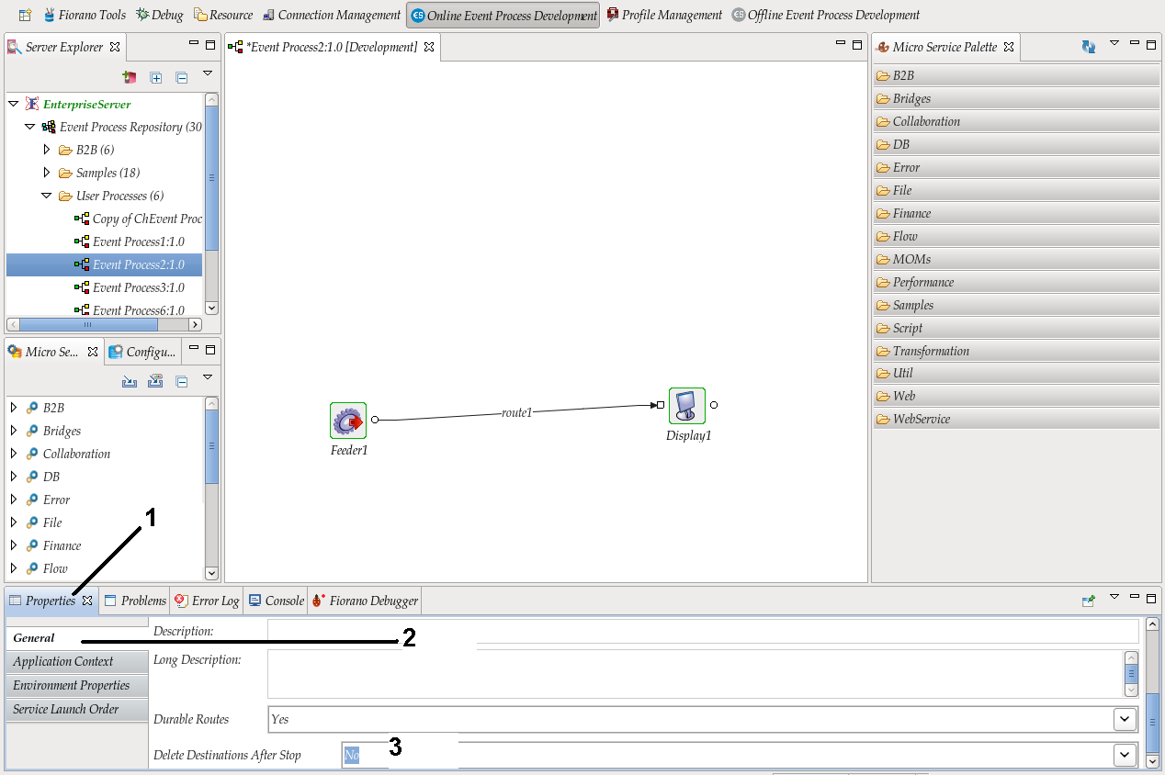The image size is (1165, 775).
Task: Open the Profile Management perspective
Action: point(664,15)
